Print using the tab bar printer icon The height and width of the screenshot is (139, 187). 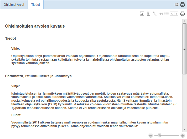[183, 4]
